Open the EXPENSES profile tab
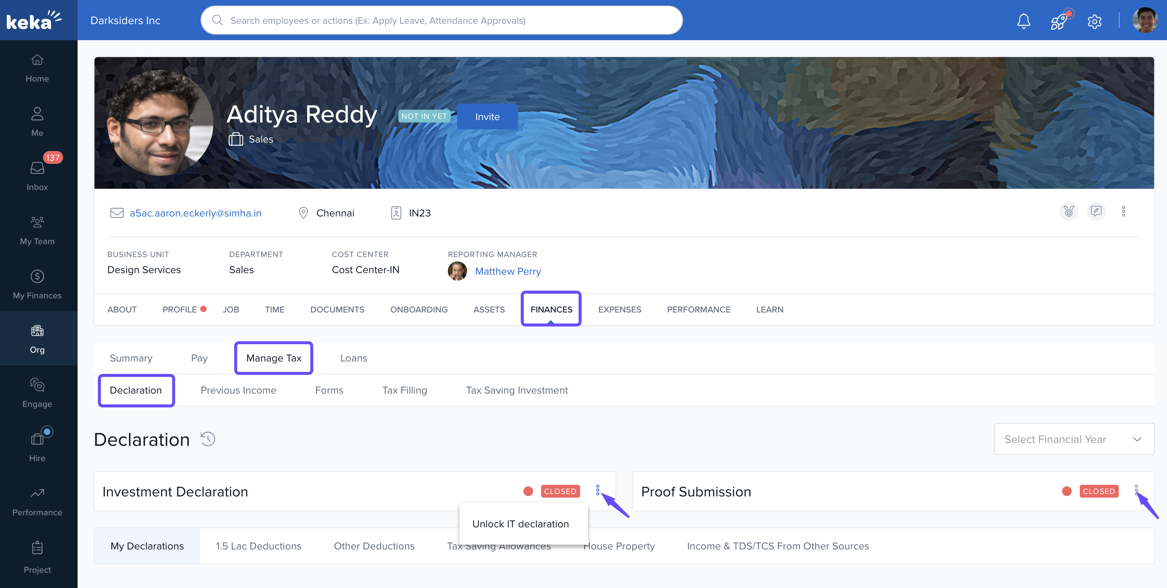1167x588 pixels. coord(619,310)
